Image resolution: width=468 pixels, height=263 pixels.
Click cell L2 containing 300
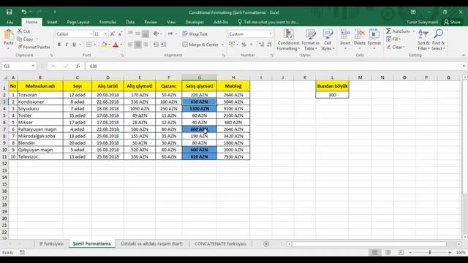tap(332, 95)
